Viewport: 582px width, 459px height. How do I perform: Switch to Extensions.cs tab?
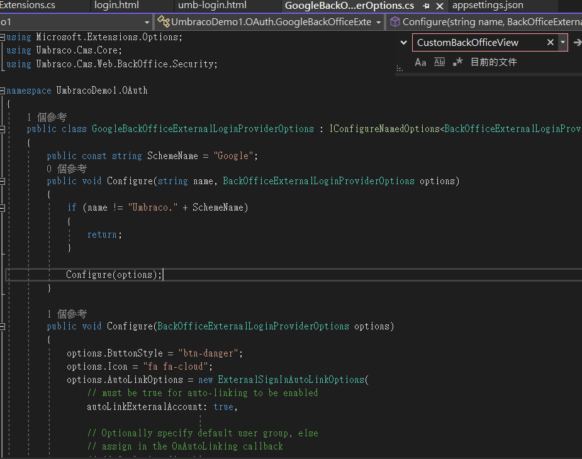tap(28, 5)
